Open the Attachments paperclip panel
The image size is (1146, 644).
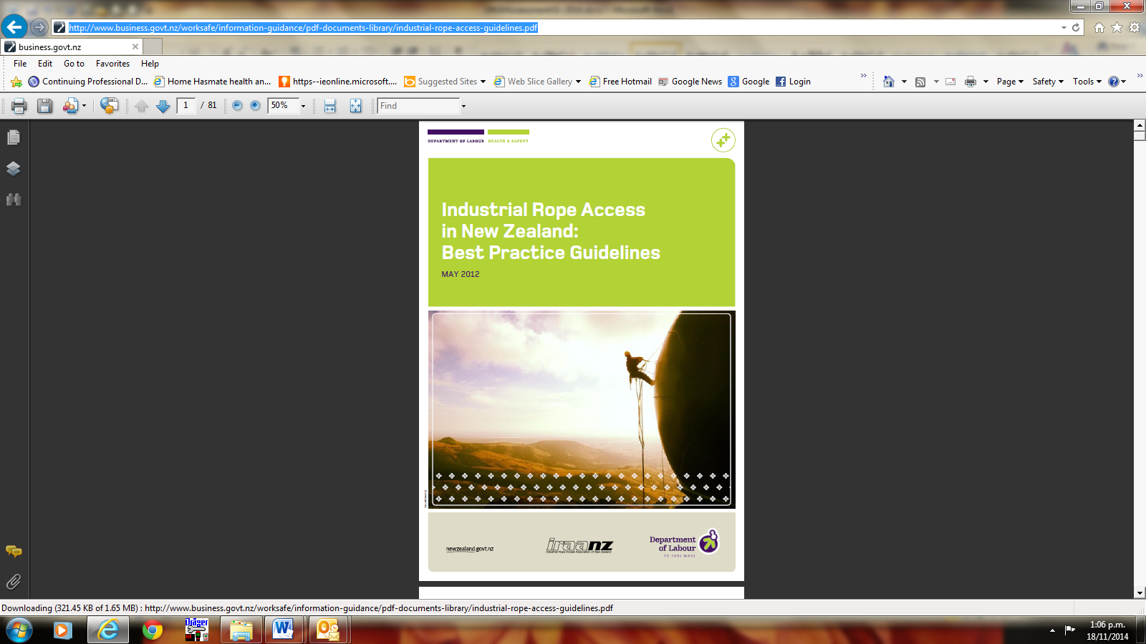[14, 582]
